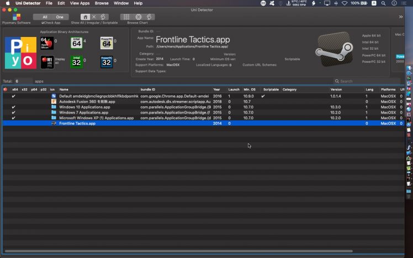The height and width of the screenshot is (258, 413).
Task: Sort the table by Year column
Action: [x=216, y=89]
